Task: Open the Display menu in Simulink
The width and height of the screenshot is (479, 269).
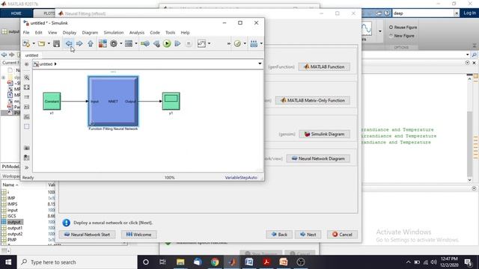Action: click(x=70, y=32)
